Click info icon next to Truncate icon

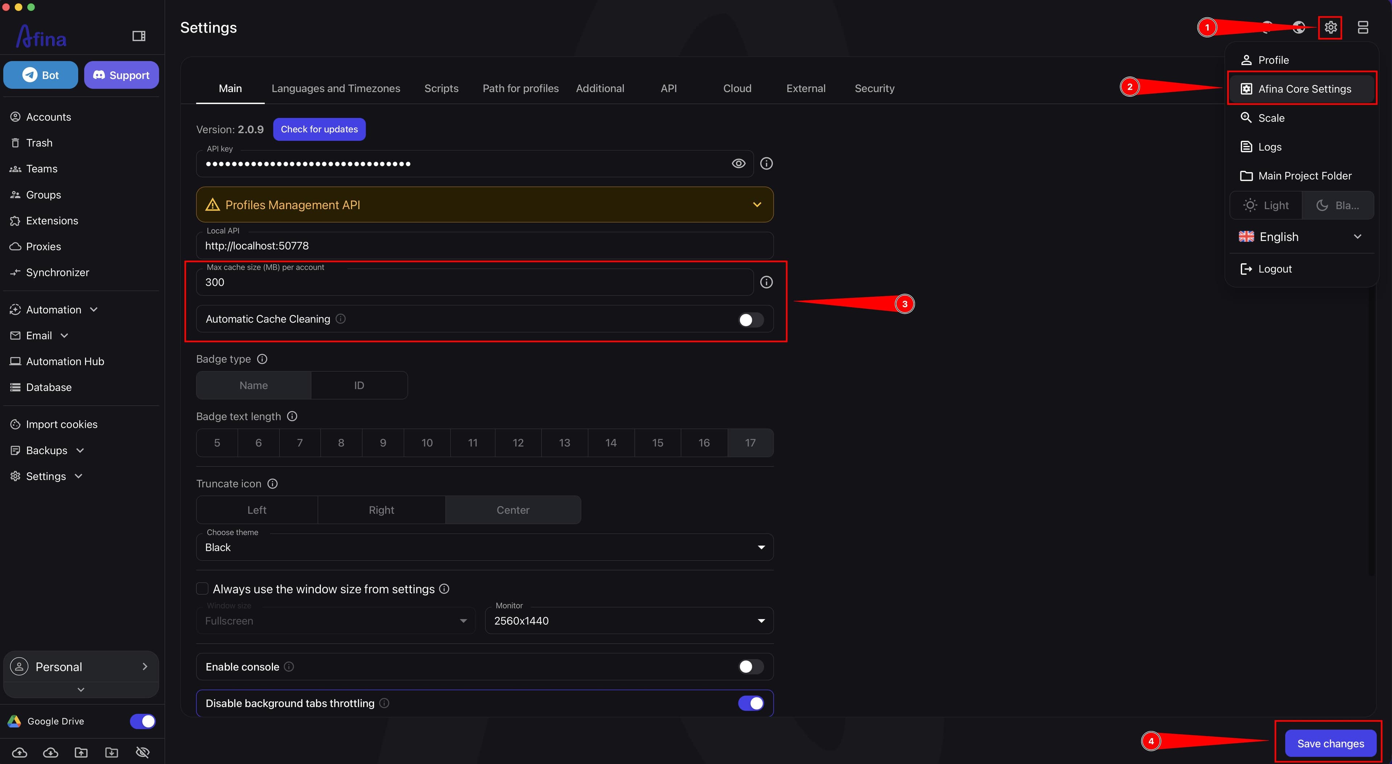(x=273, y=484)
